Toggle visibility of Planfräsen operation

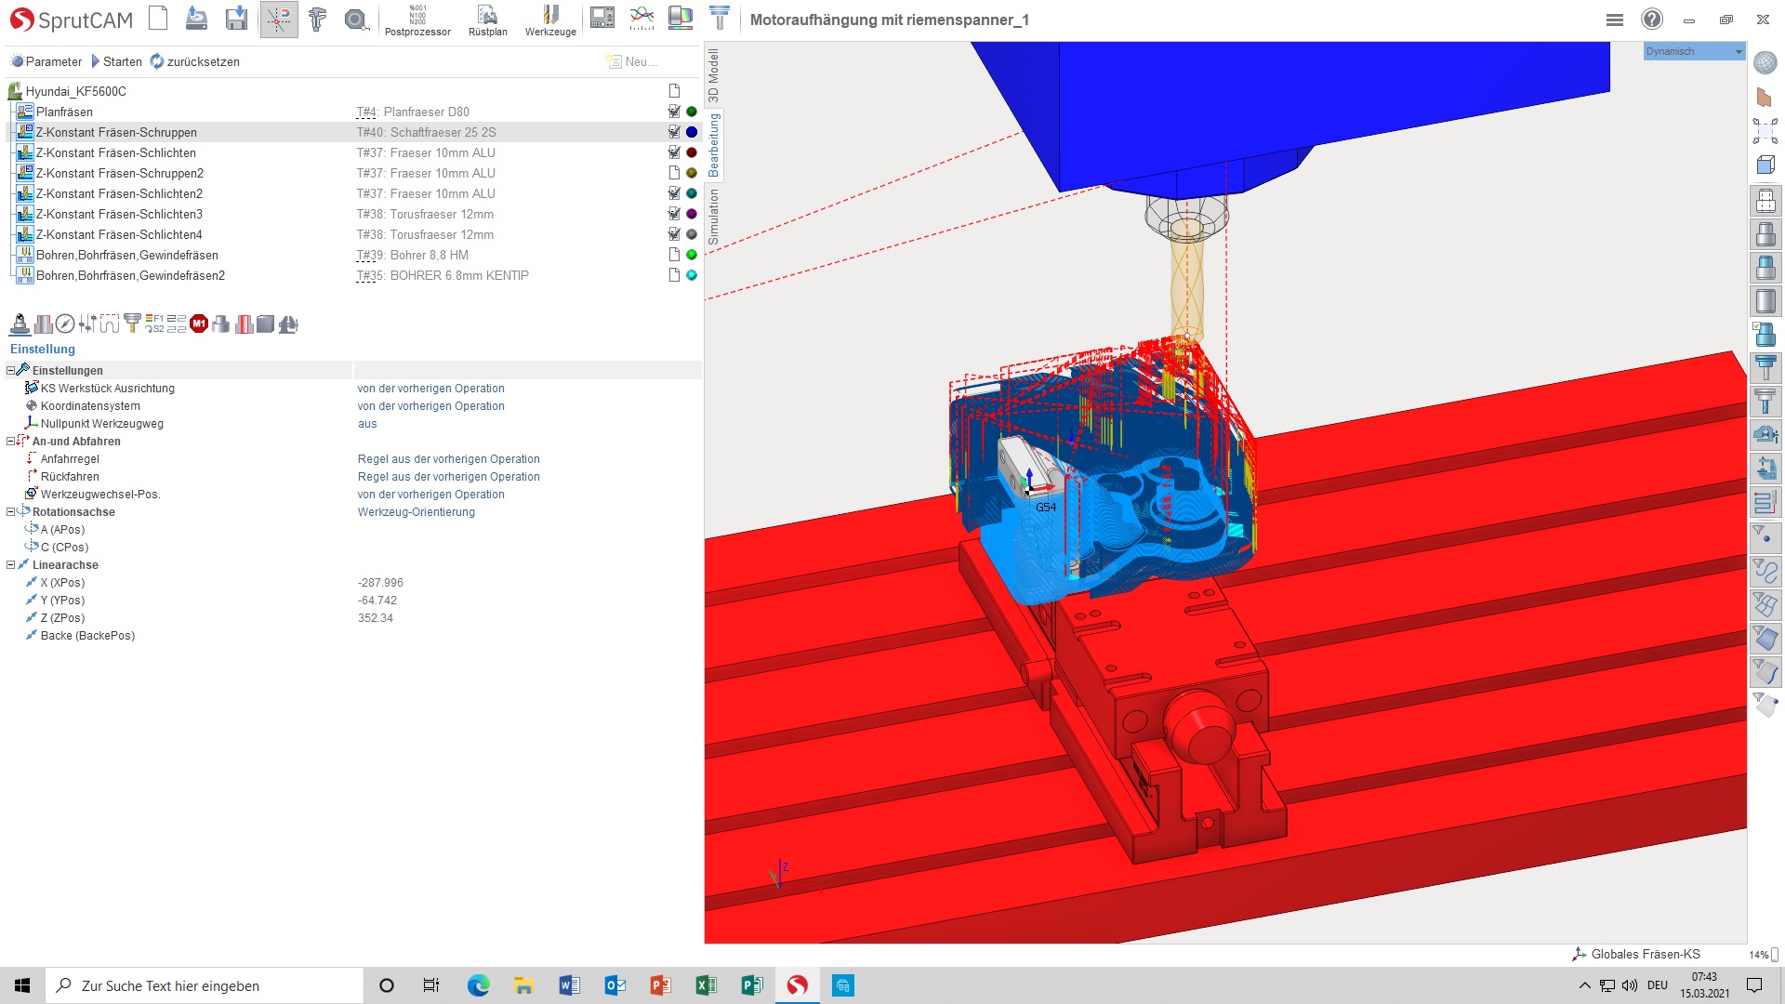(x=673, y=112)
